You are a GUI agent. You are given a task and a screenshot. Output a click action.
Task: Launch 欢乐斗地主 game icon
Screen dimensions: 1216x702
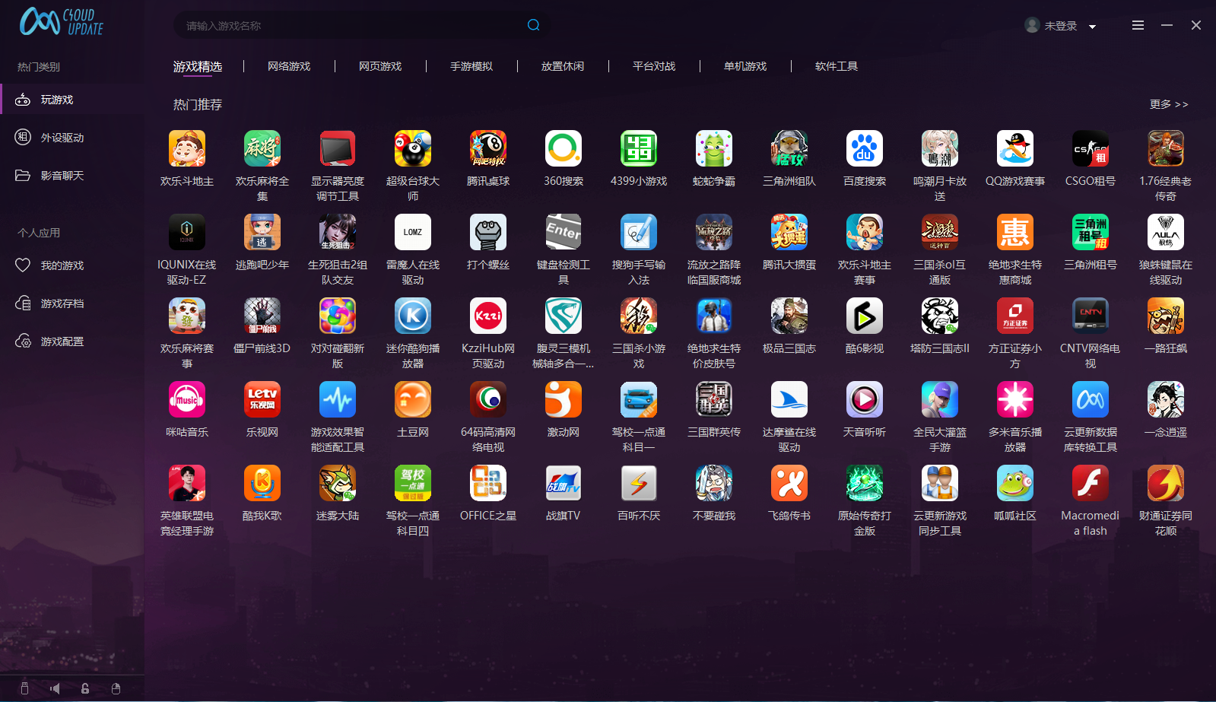[x=187, y=149]
